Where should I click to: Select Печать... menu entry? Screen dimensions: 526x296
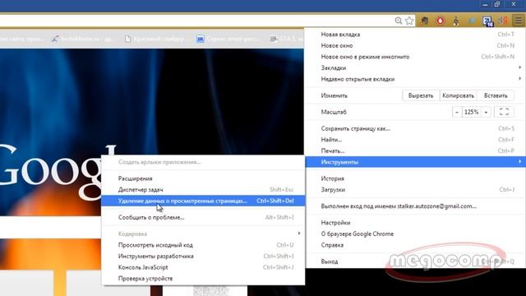(416, 150)
